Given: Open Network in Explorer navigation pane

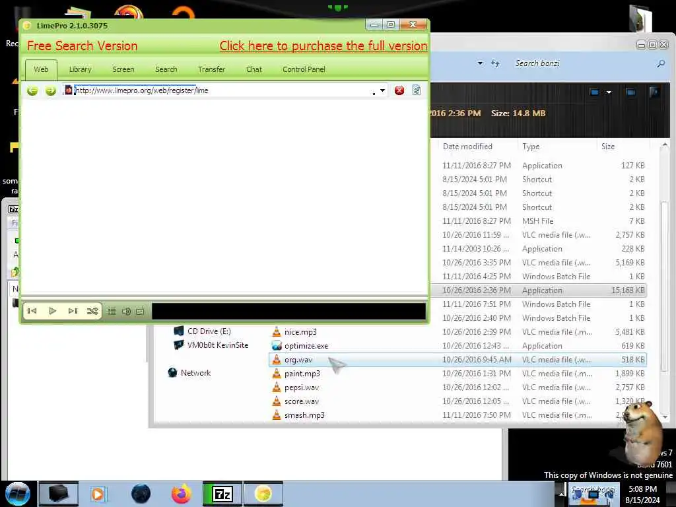Looking at the screenshot, I should [x=189, y=373].
